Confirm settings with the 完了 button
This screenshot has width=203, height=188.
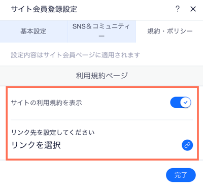(x=181, y=175)
